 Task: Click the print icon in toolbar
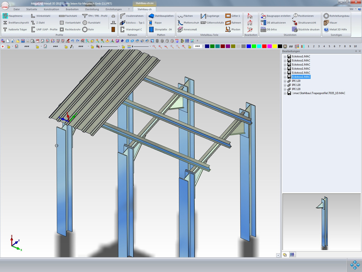click(x=28, y=41)
